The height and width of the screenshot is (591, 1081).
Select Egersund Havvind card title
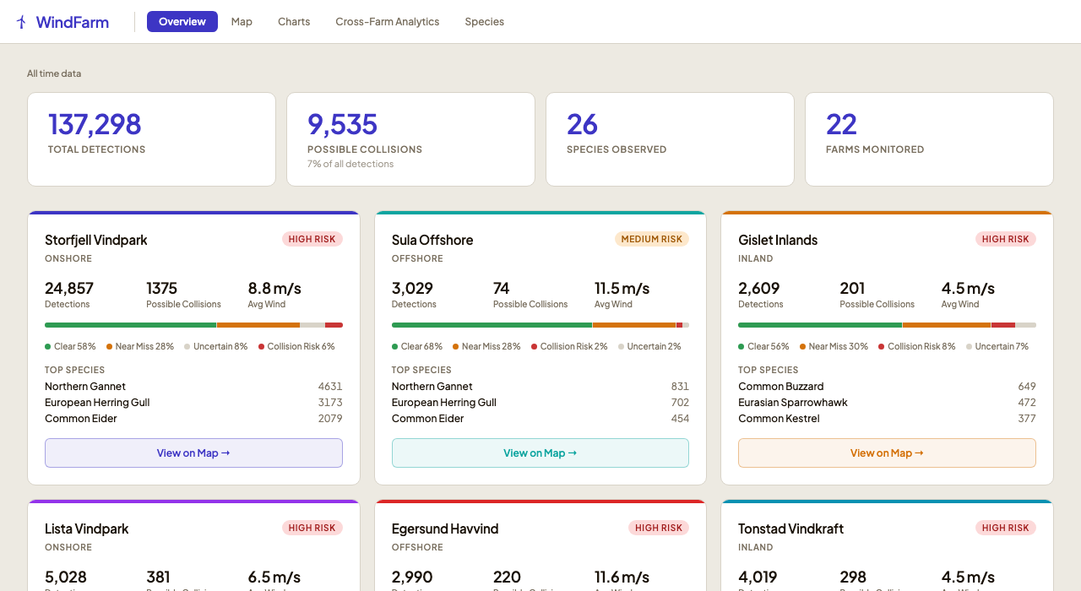[x=445, y=529]
